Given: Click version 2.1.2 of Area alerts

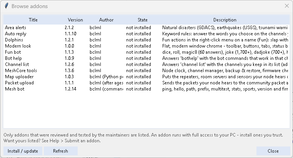Looking at the screenshot, I should tap(69, 28).
